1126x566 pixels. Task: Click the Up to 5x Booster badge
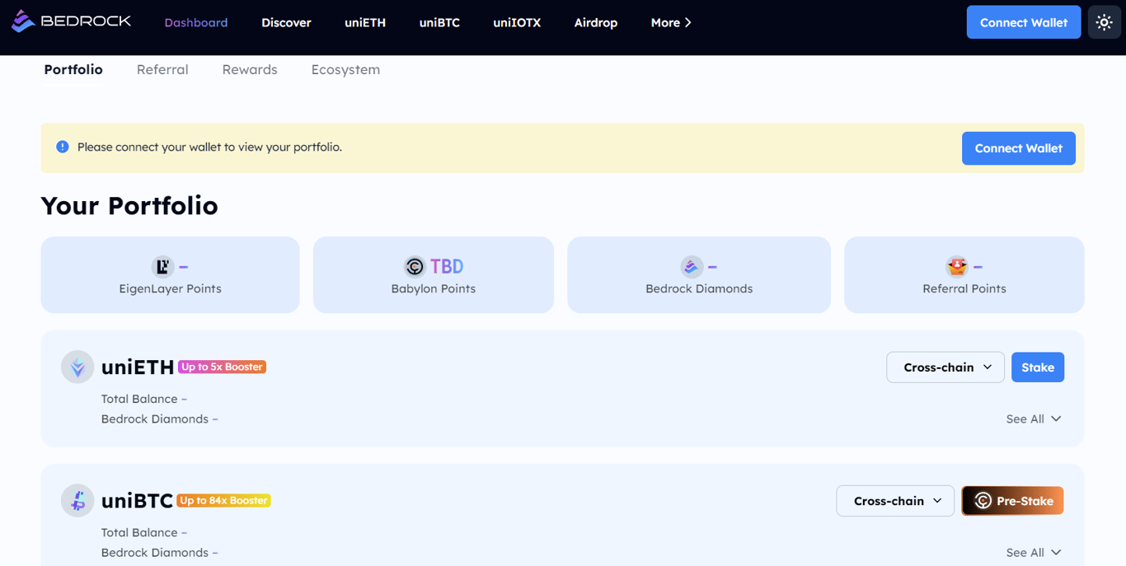[x=222, y=367]
